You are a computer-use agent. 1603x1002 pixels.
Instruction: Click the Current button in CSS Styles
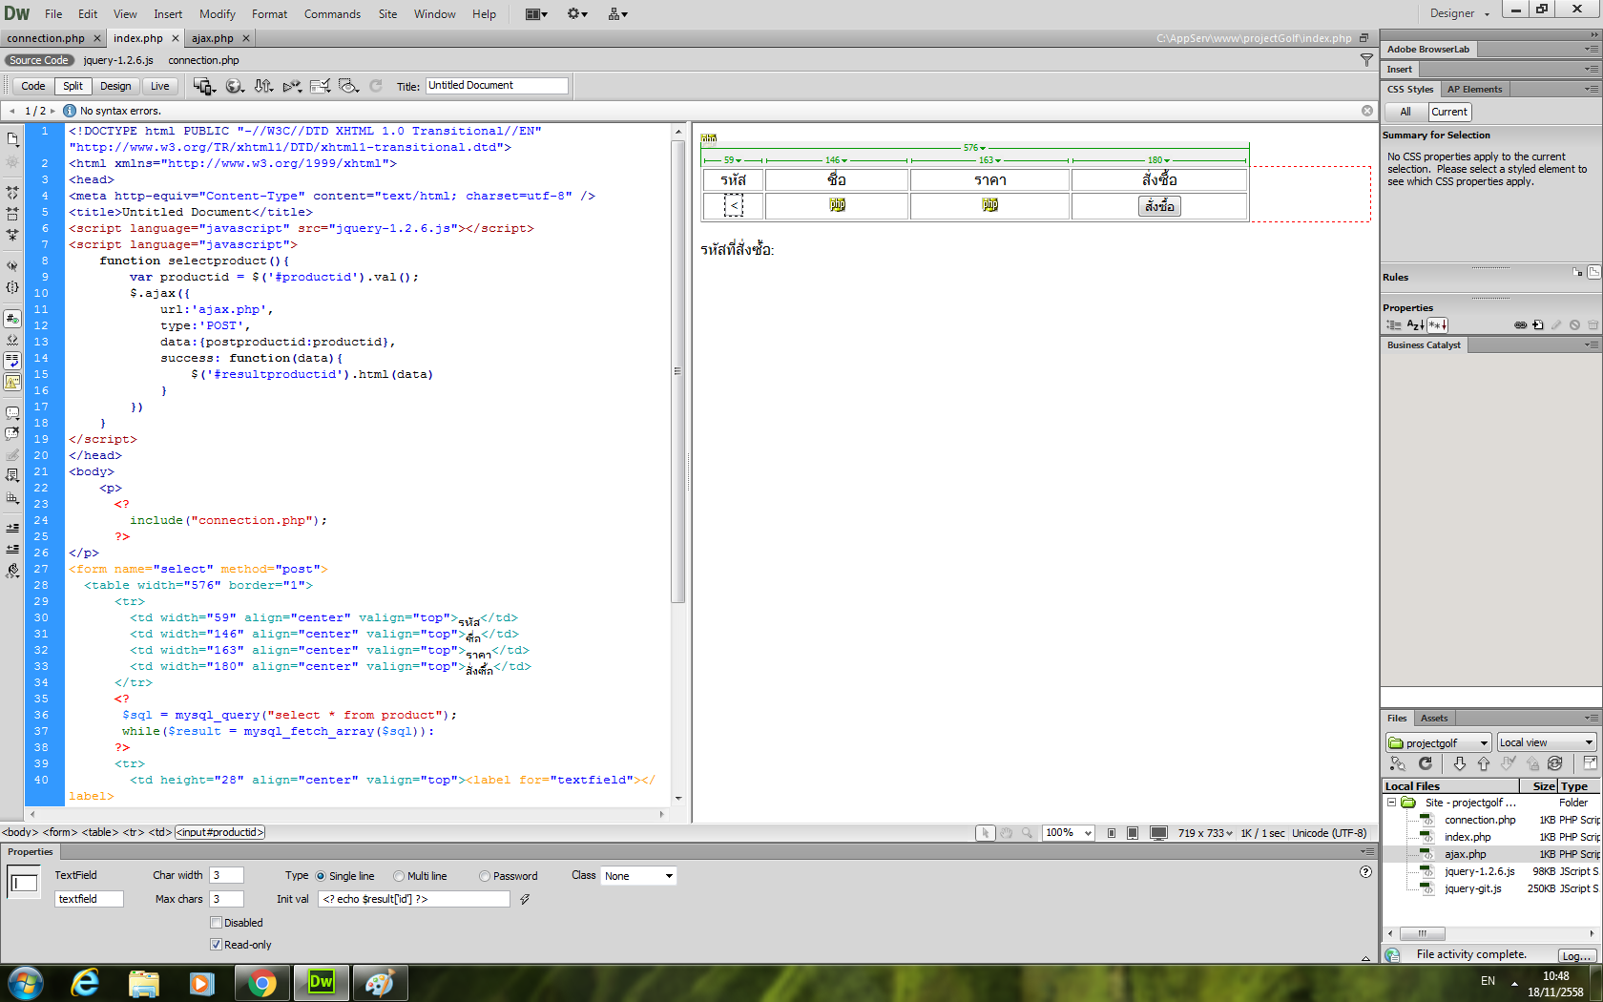tap(1449, 112)
